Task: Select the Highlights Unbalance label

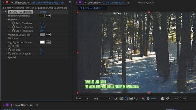Action: tap(20, 42)
